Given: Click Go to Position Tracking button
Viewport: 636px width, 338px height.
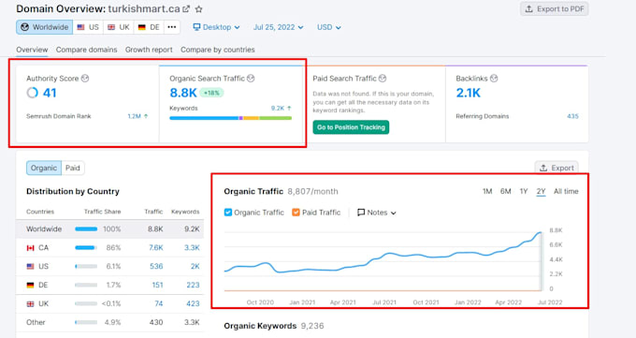Looking at the screenshot, I should (351, 127).
